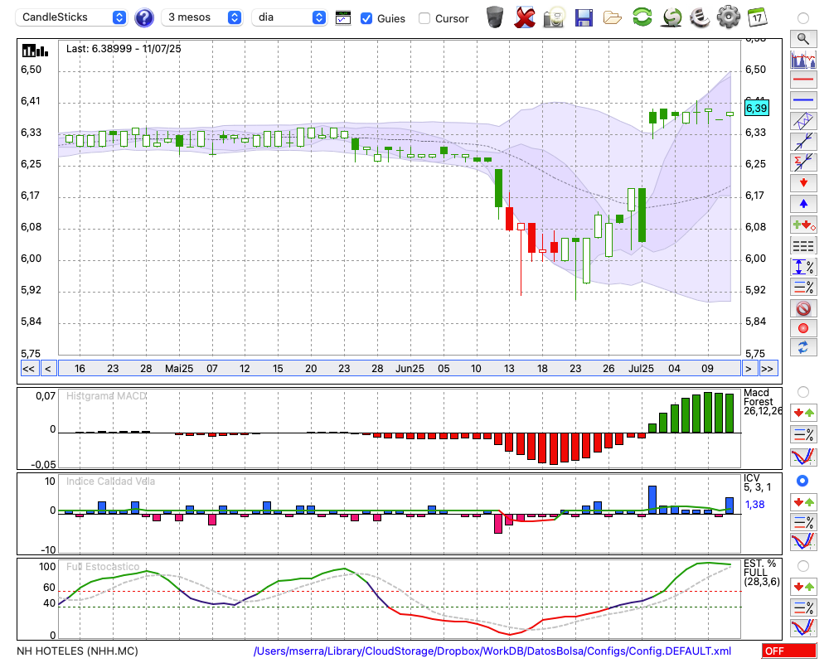Click the MACD panel lines percent icon
The image size is (829, 663).
tap(803, 434)
